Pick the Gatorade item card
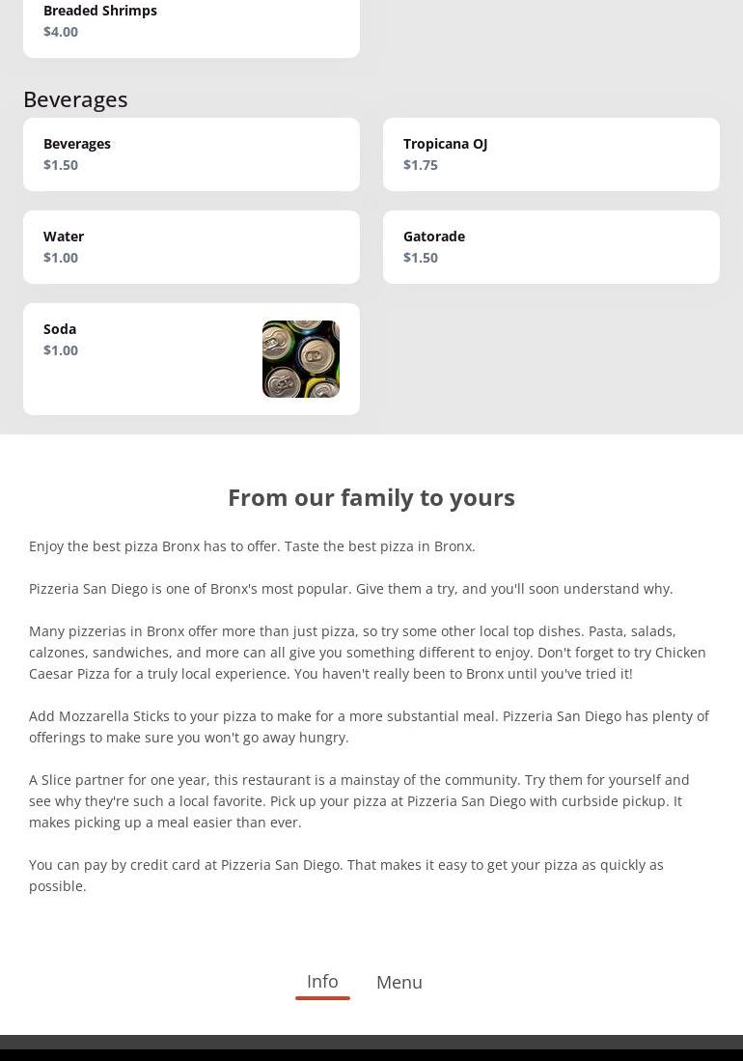743x1061 pixels. point(551,247)
